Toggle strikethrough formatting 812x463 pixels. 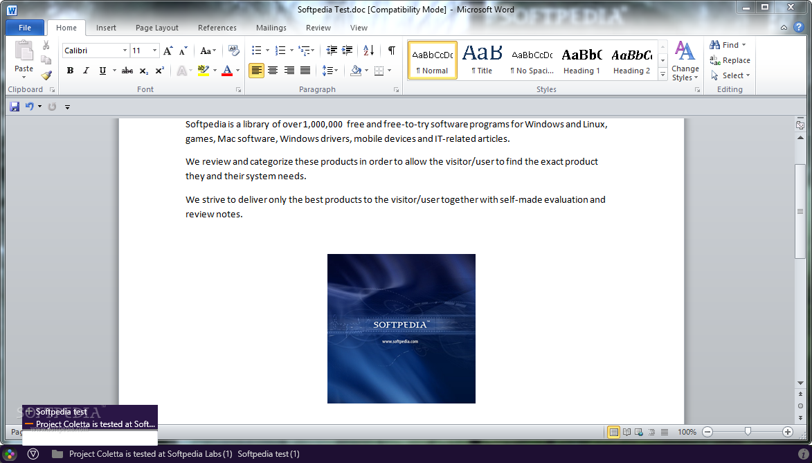[127, 71]
